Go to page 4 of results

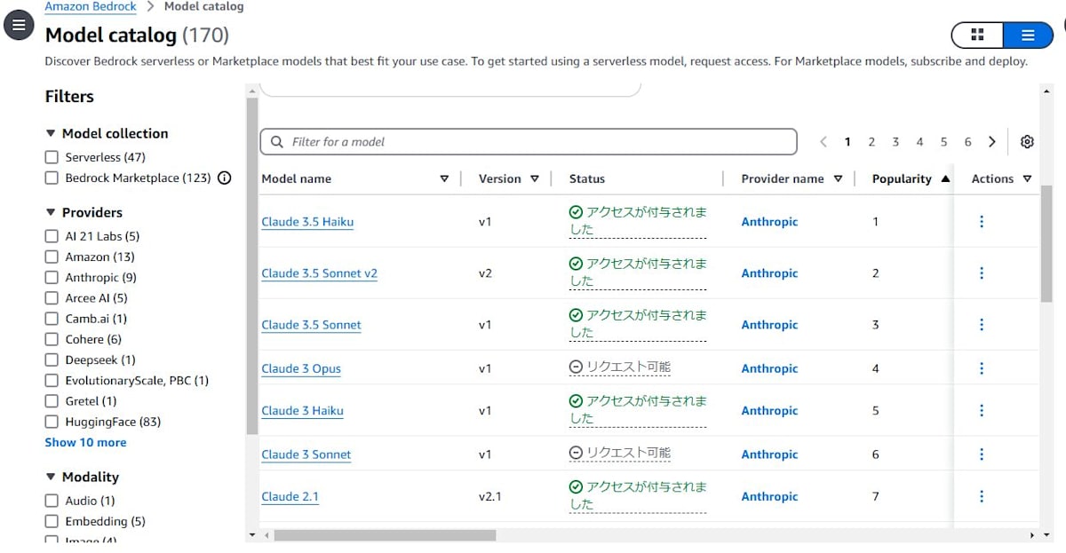pyautogui.click(x=919, y=142)
